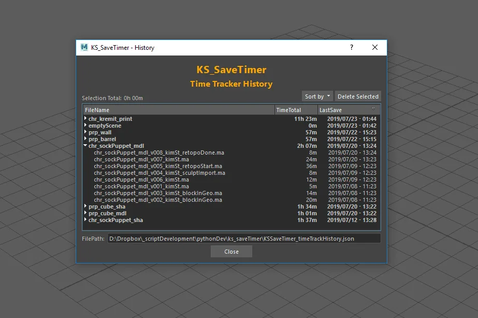Expand the prp_cube_sha entry
This screenshot has width=478, height=318.
coord(85,206)
